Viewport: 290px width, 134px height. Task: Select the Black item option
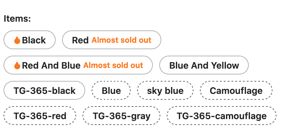click(30, 40)
